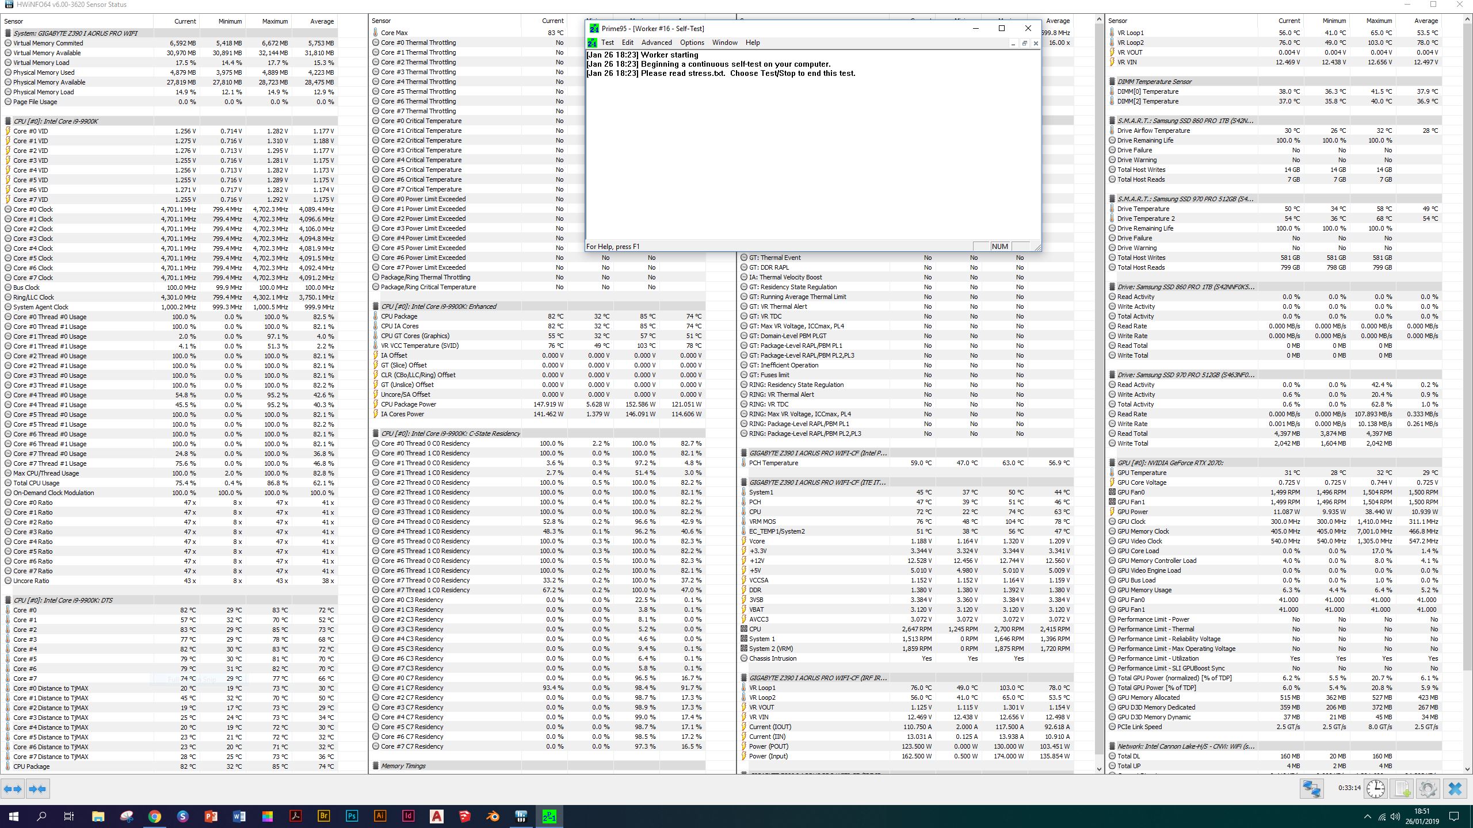Click the clock reset timer icon
The width and height of the screenshot is (1473, 828).
(1376, 788)
